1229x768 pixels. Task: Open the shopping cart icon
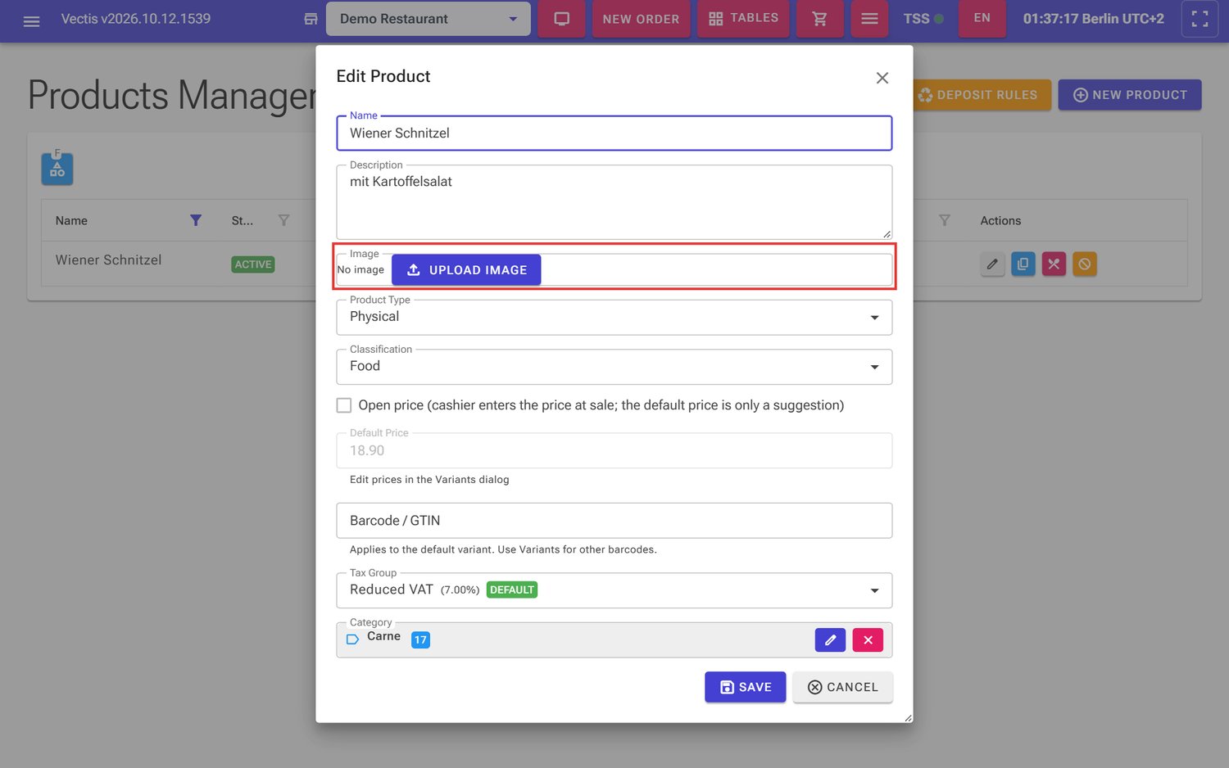click(819, 19)
